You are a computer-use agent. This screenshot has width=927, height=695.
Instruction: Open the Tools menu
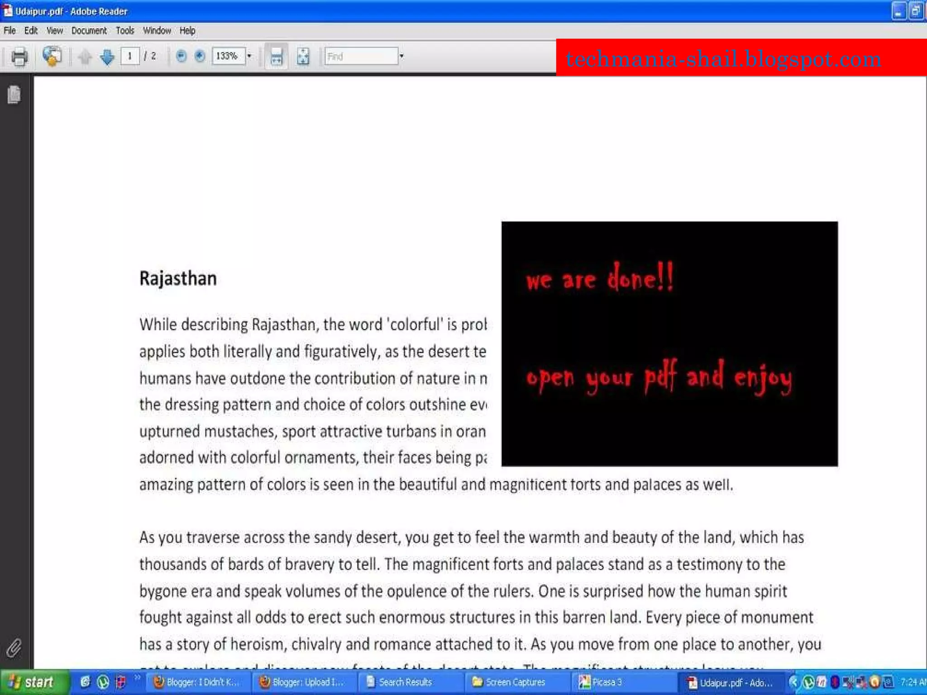(124, 31)
